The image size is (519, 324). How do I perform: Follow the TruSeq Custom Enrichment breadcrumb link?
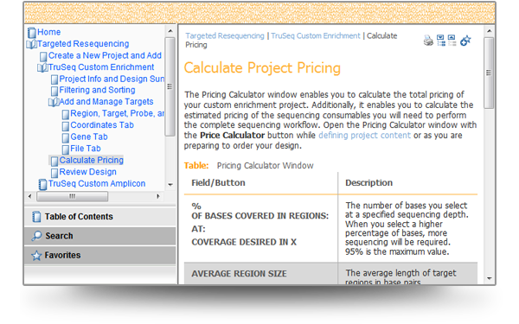[316, 35]
